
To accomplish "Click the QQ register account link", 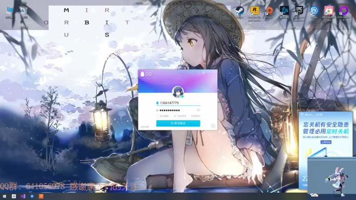I will [x=145, y=127].
